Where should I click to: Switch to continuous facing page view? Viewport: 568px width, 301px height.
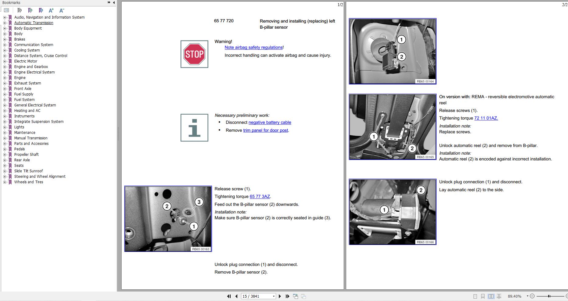coord(499,296)
